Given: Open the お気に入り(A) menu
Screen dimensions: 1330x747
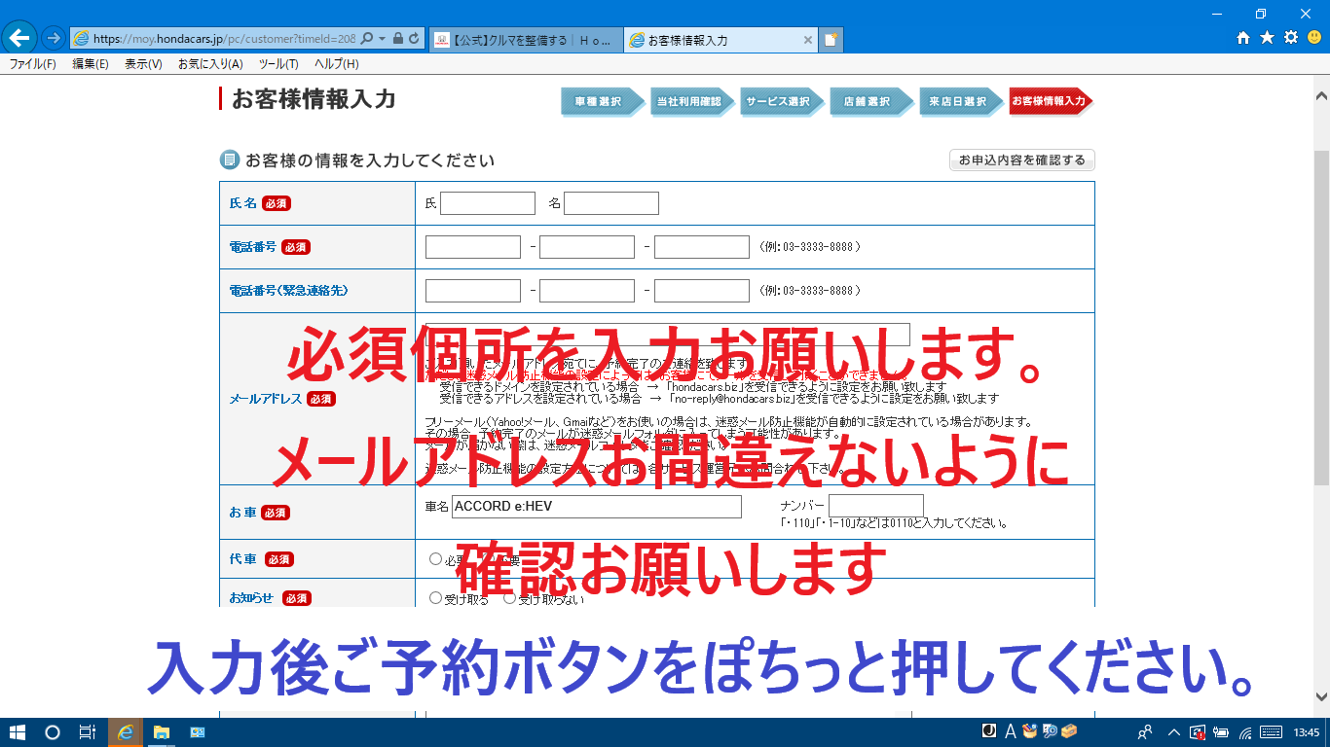Looking at the screenshot, I should tap(209, 64).
